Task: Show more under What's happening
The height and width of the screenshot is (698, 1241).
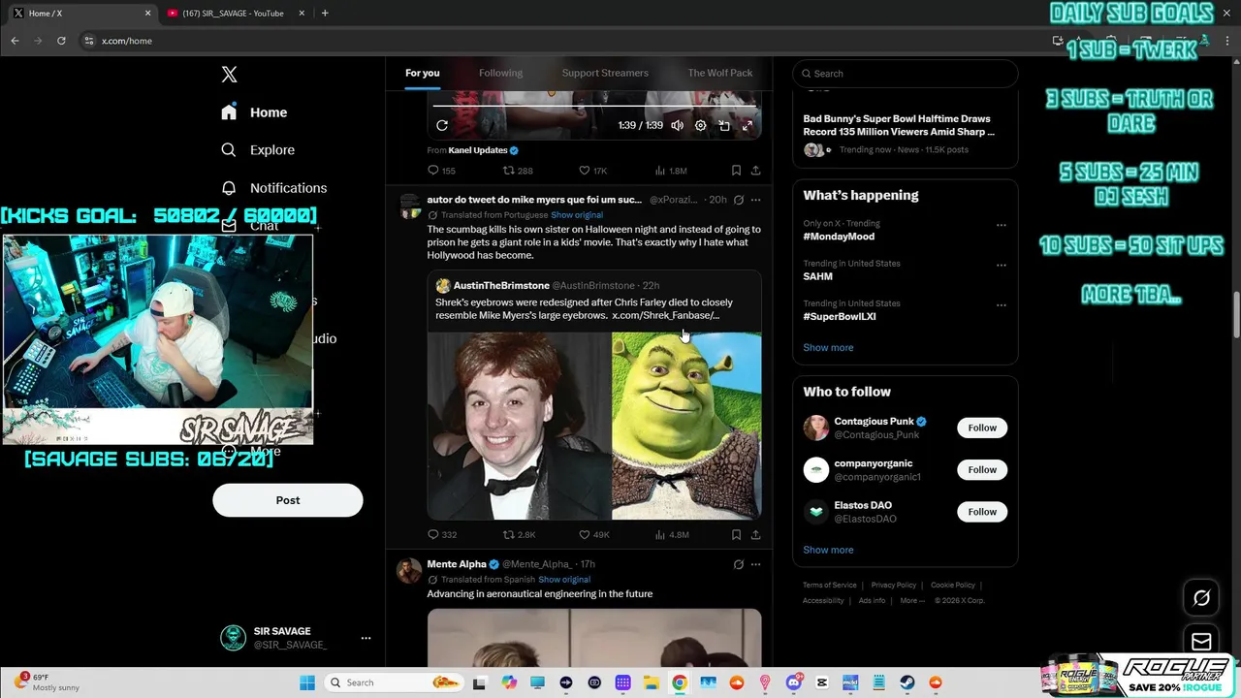Action: click(x=828, y=348)
